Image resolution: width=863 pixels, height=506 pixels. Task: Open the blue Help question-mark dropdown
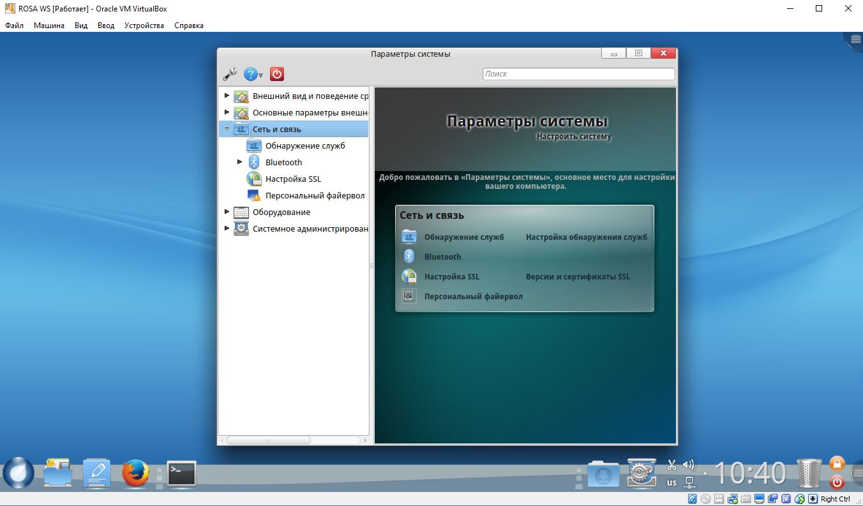tap(253, 74)
